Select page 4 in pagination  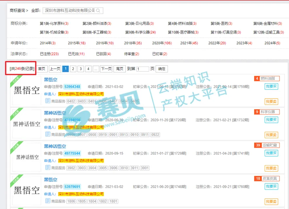(88, 69)
